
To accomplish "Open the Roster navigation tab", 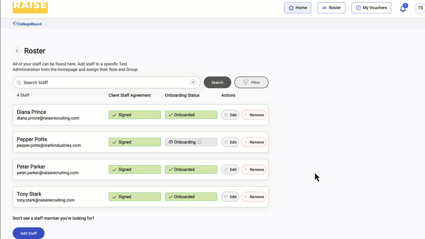I will pos(331,8).
